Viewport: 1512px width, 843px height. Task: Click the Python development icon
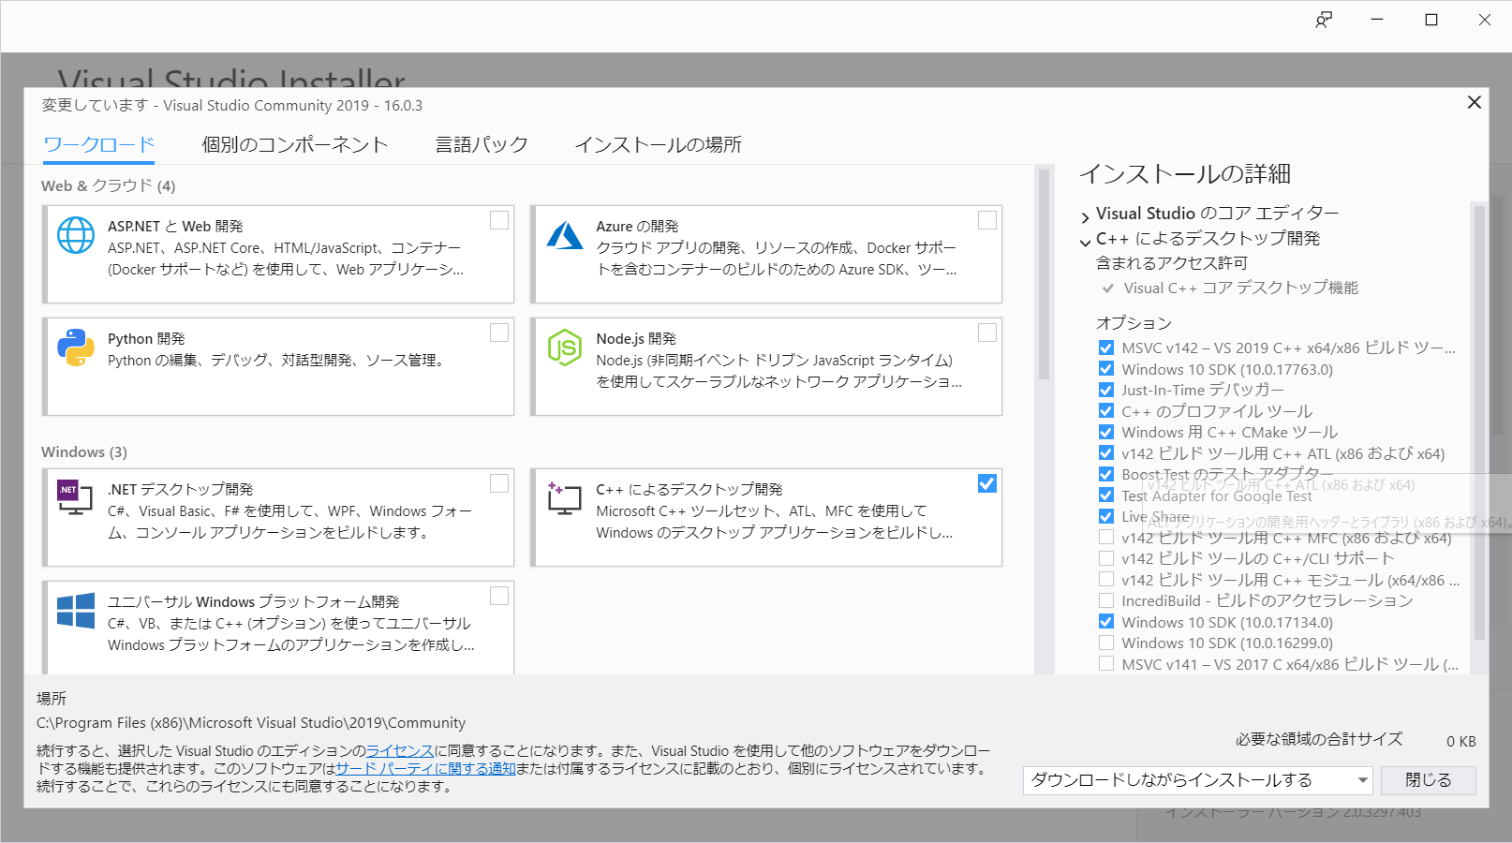[x=76, y=348]
